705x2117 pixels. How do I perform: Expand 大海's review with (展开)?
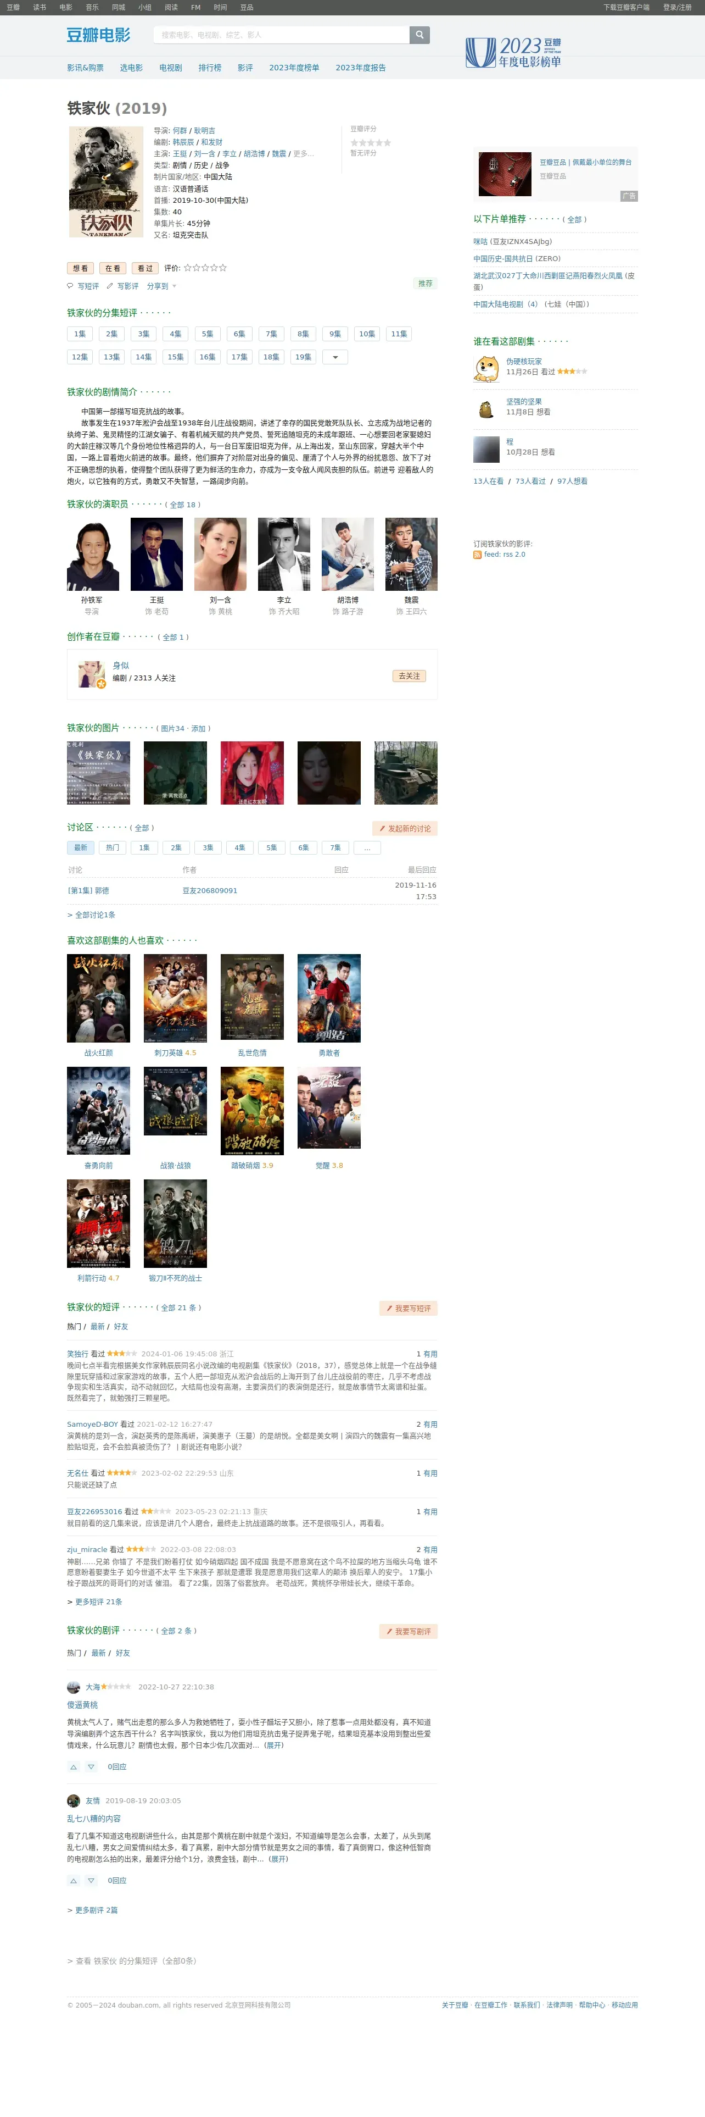[274, 1745]
